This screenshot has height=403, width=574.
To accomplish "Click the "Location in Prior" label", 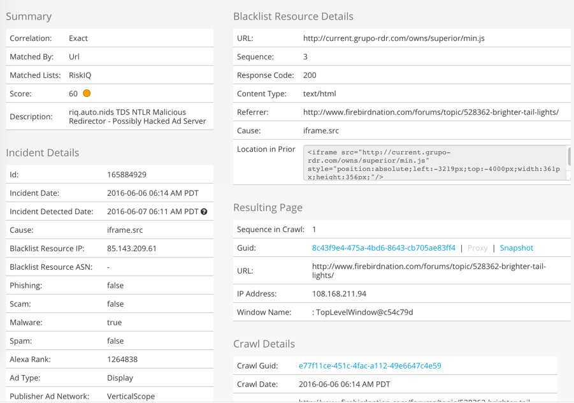I will click(x=266, y=149).
